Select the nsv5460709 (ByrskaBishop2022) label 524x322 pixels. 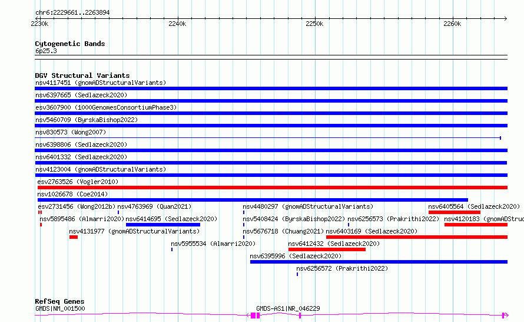(x=87, y=120)
